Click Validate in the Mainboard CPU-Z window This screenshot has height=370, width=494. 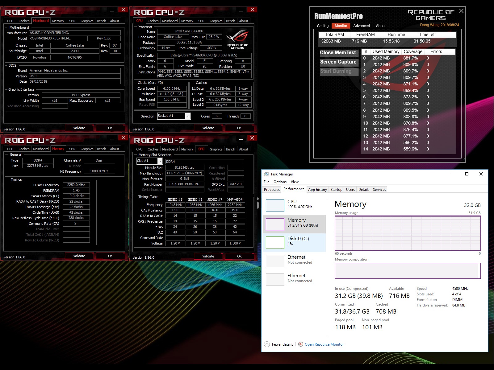pos(79,128)
